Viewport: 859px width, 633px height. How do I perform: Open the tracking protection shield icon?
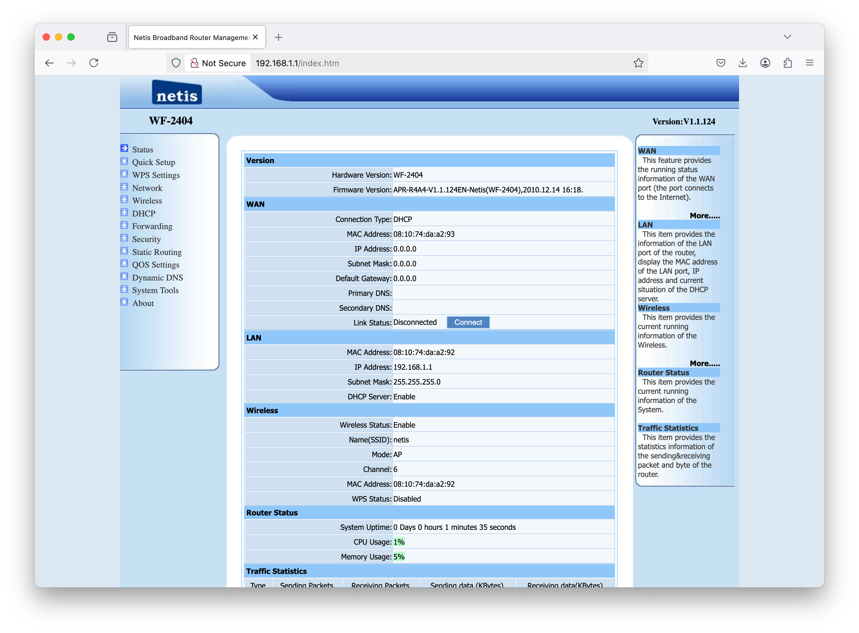pos(176,63)
